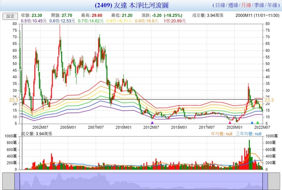Click the 2007M07 time axis label

point(96,127)
